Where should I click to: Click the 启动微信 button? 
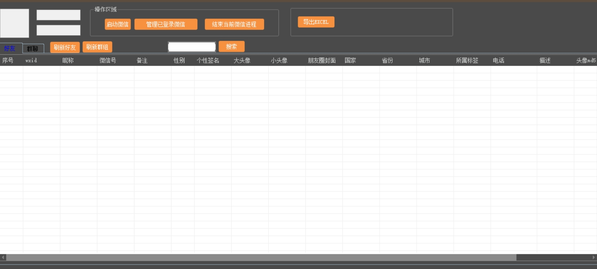pos(117,24)
